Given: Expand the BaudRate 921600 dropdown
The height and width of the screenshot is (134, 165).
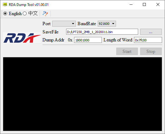Looking at the screenshot, I should pyautogui.click(x=107, y=24).
